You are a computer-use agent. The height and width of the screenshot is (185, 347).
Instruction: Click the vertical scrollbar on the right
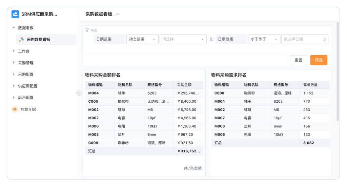coord(337,71)
